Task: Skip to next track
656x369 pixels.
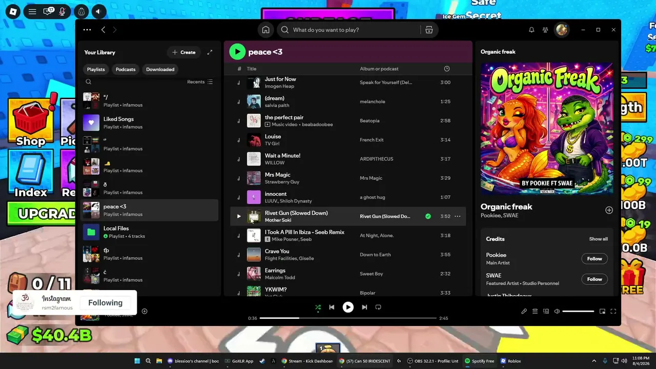Action: tap(364, 307)
